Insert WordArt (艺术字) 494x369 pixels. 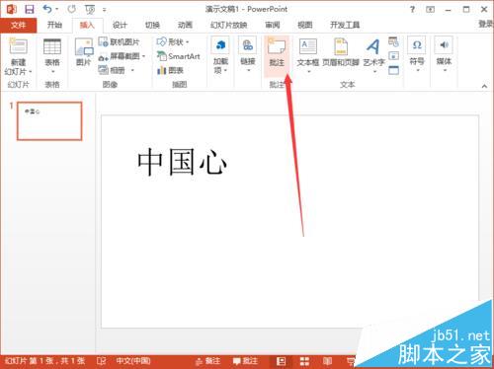(373, 55)
